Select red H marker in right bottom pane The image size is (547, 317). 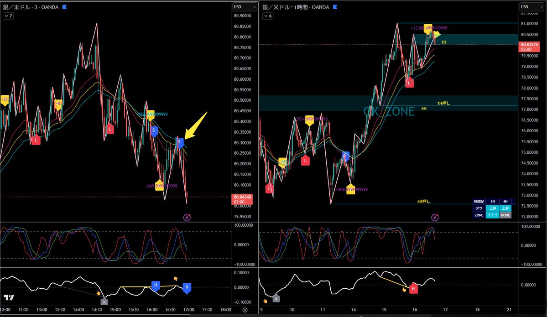(x=413, y=288)
